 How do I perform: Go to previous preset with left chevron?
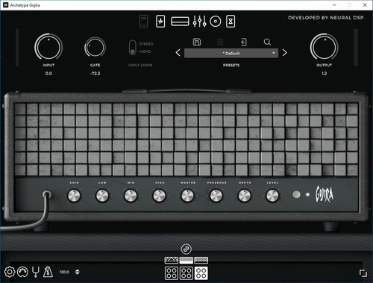pos(178,53)
